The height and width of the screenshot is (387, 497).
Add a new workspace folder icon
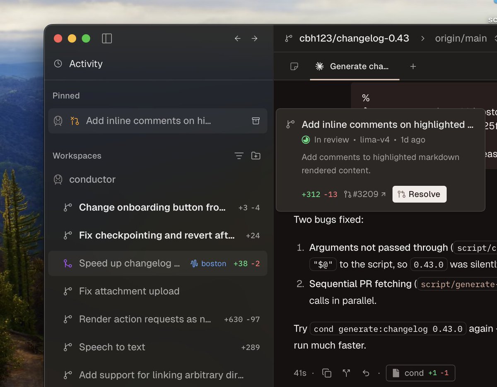256,156
